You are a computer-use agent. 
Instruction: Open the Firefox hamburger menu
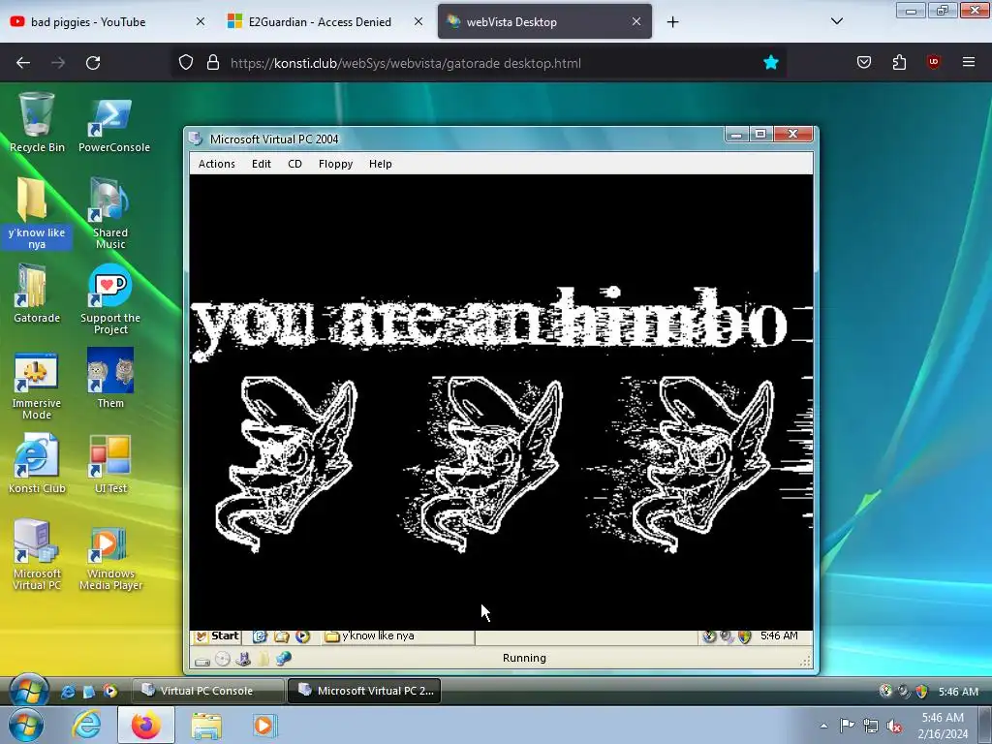(x=969, y=62)
